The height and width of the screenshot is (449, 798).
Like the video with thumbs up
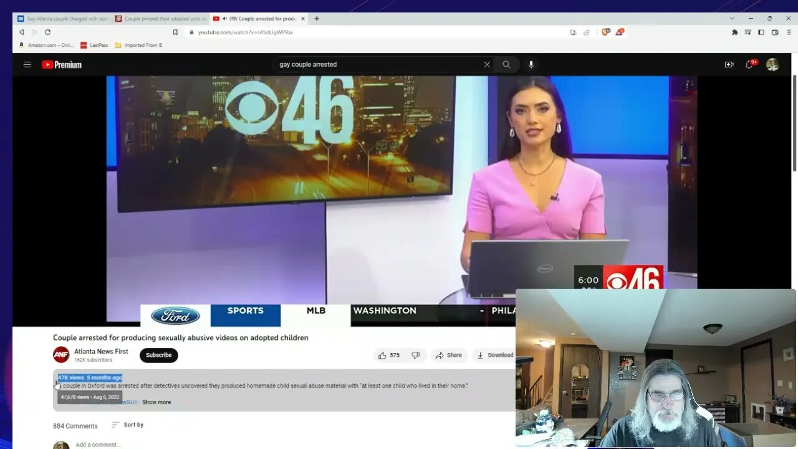click(388, 355)
